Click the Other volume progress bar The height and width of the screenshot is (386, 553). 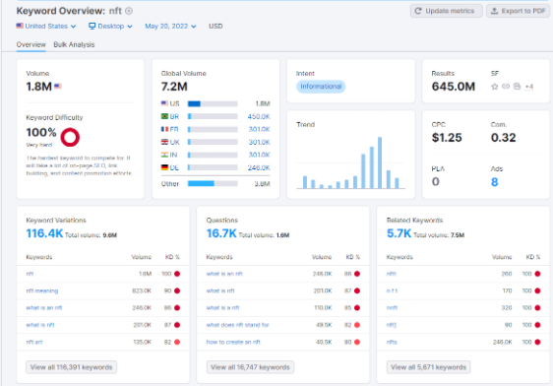pos(213,183)
